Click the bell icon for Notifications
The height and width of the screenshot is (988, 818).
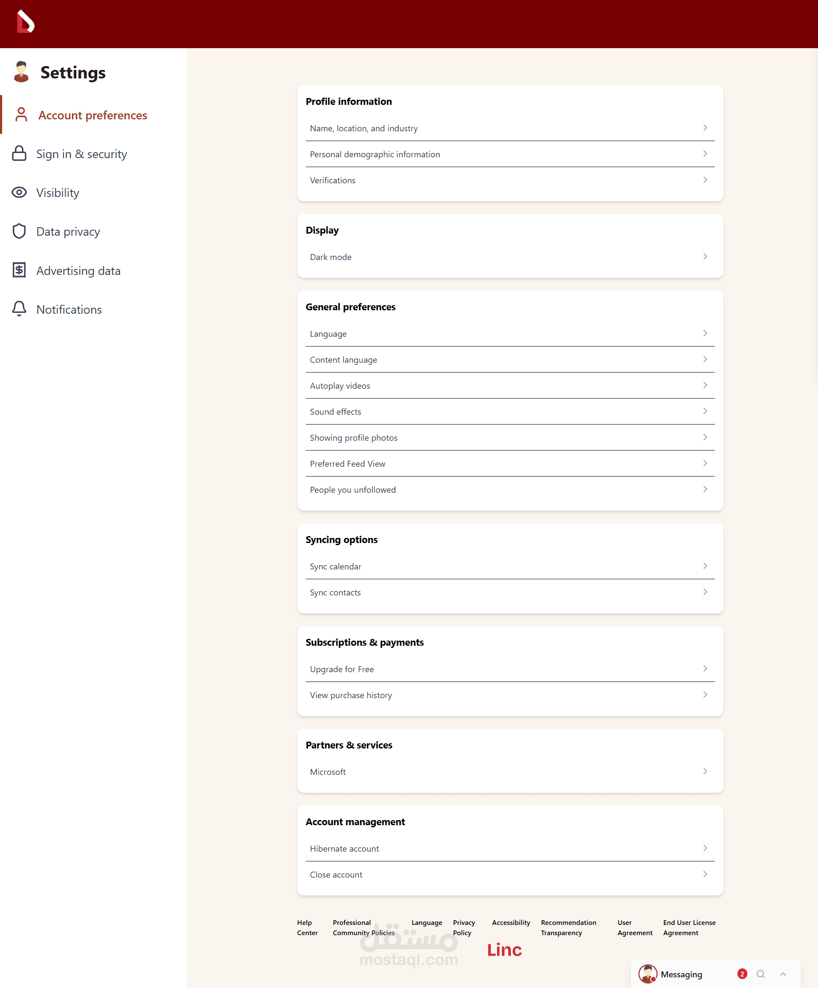[19, 309]
